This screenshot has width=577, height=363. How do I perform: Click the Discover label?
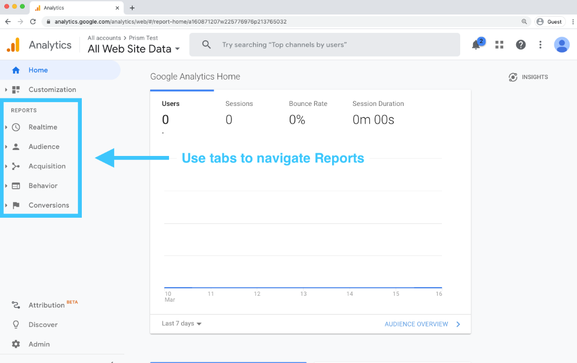click(43, 325)
